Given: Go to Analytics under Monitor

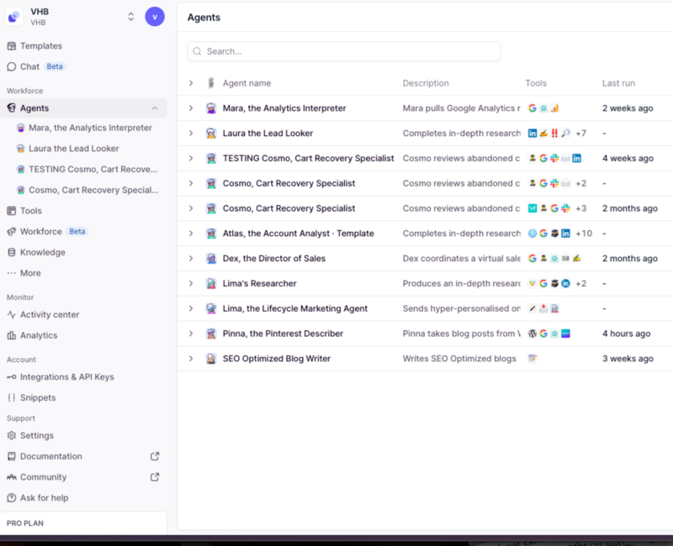Looking at the screenshot, I should tap(39, 335).
